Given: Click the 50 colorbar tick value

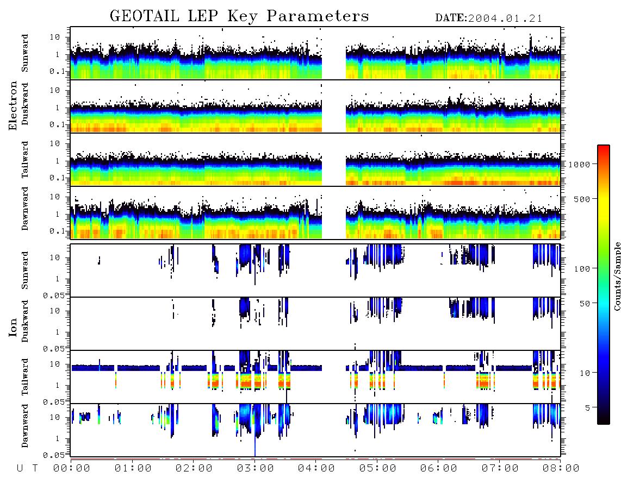Looking at the screenshot, I should [x=585, y=304].
